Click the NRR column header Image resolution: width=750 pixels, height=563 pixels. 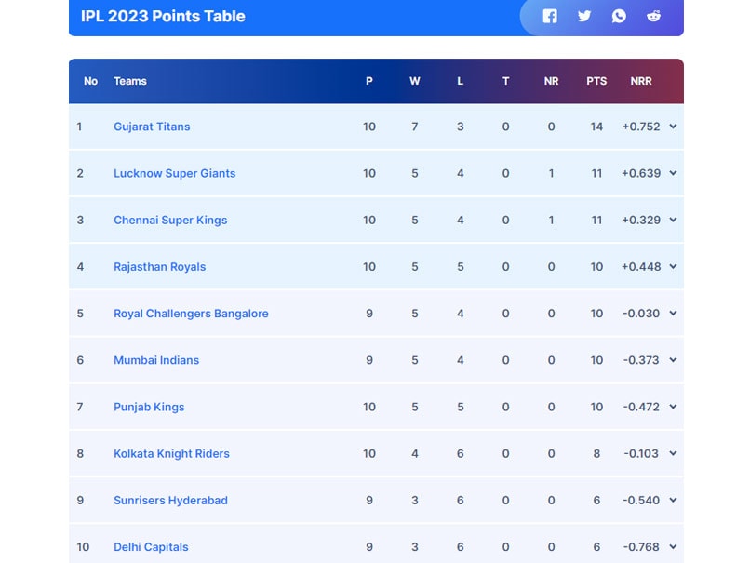pyautogui.click(x=641, y=81)
